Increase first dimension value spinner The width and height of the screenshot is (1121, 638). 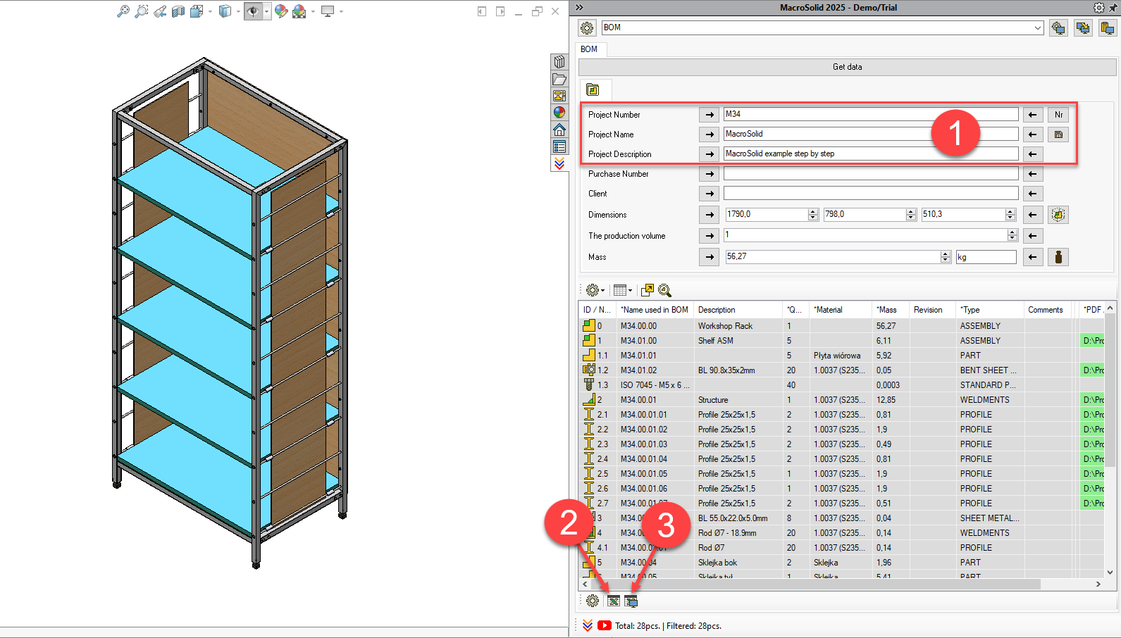tap(813, 211)
